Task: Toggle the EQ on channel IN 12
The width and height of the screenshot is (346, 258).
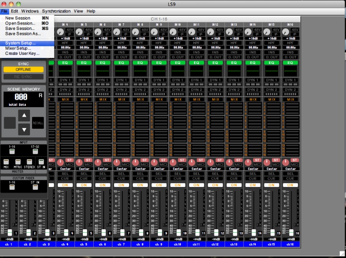Action: (215, 63)
